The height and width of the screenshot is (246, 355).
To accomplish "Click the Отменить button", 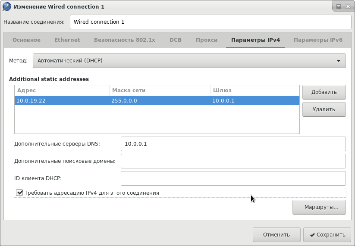I will click(276, 235).
